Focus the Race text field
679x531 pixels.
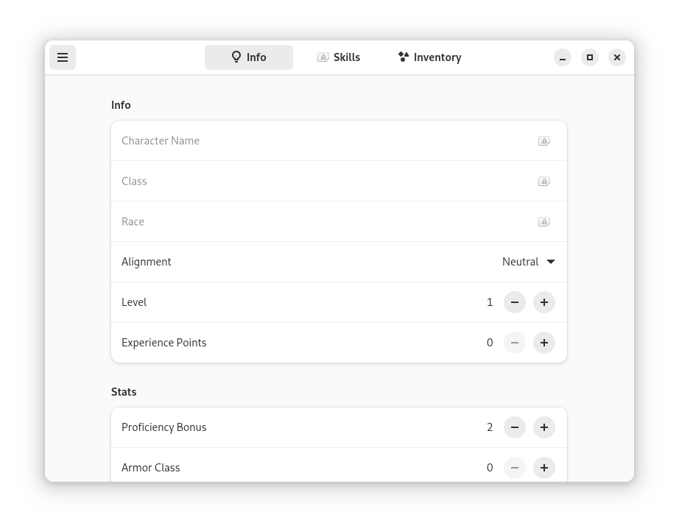click(339, 222)
